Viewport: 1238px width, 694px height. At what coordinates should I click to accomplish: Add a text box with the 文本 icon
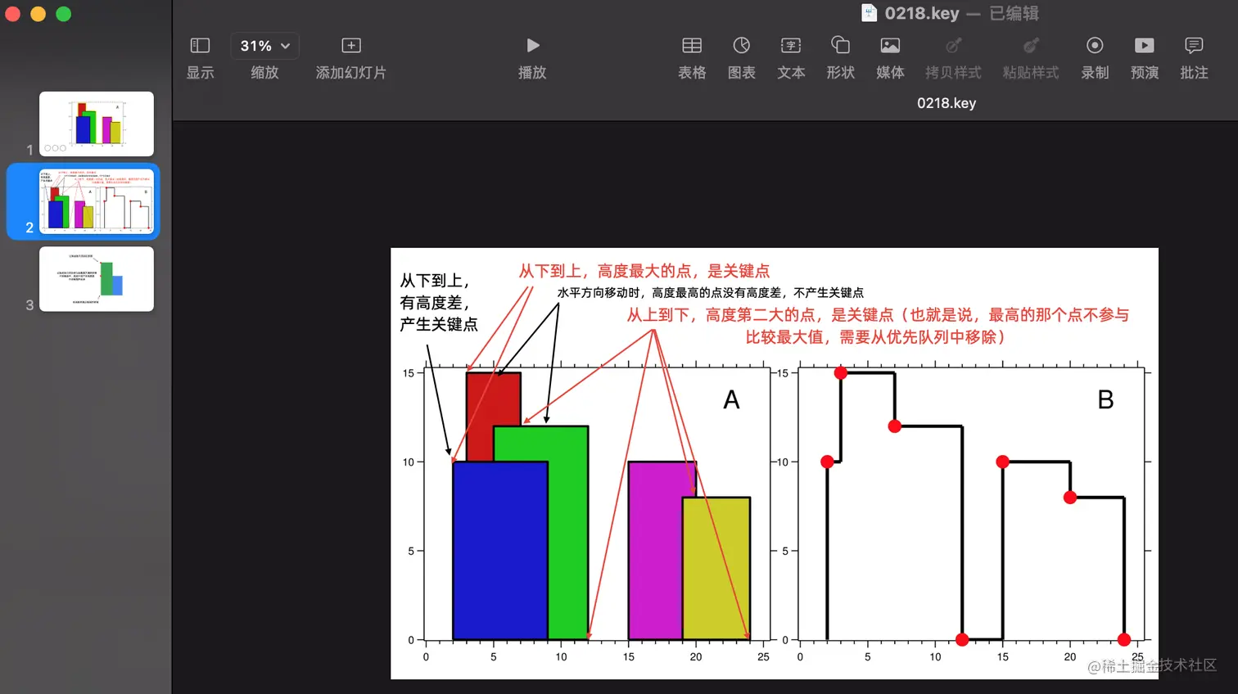pyautogui.click(x=791, y=45)
